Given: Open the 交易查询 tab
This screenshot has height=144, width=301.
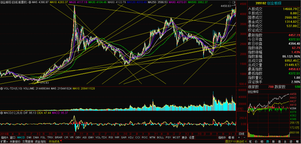Looking at the screenshot, I should (28, 142).
